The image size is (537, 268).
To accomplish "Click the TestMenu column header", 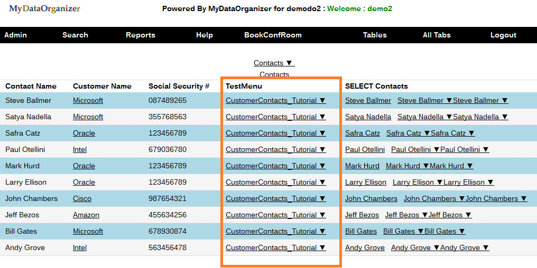I will tap(244, 86).
